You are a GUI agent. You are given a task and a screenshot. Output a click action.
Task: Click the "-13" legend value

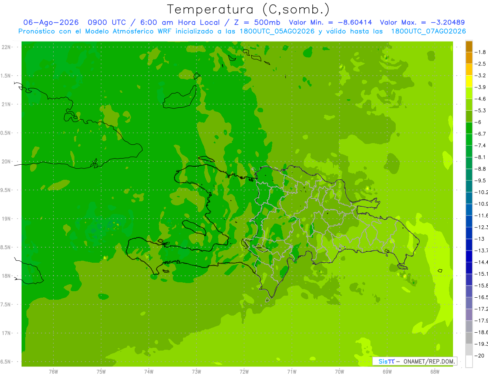click(480, 239)
